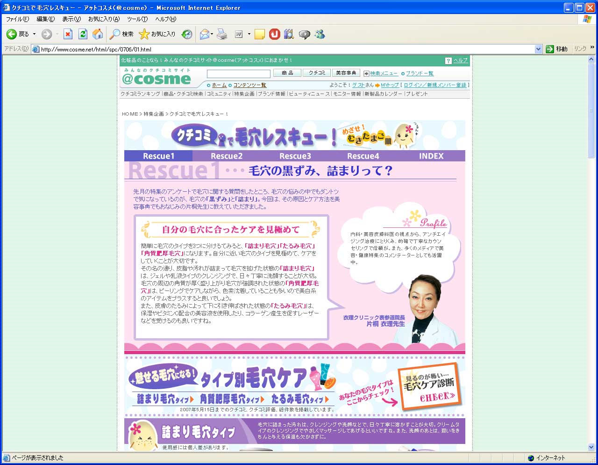The width and height of the screenshot is (598, 465).
Task: Go to the Home page icon
Action: click(x=98, y=34)
